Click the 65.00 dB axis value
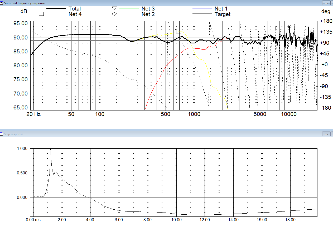 [x=20, y=108]
